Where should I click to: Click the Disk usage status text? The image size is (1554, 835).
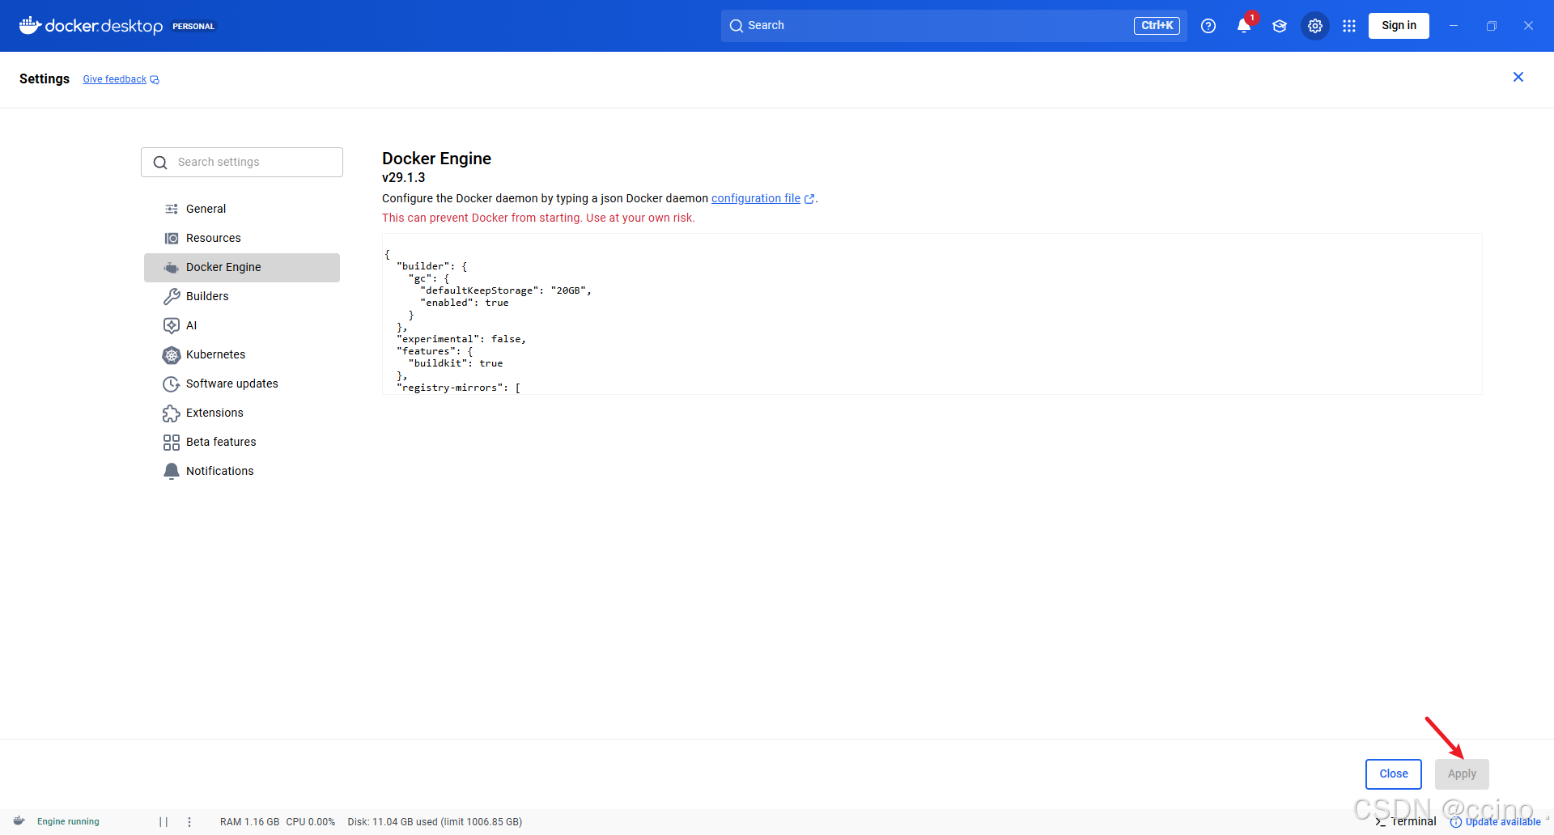435,822
